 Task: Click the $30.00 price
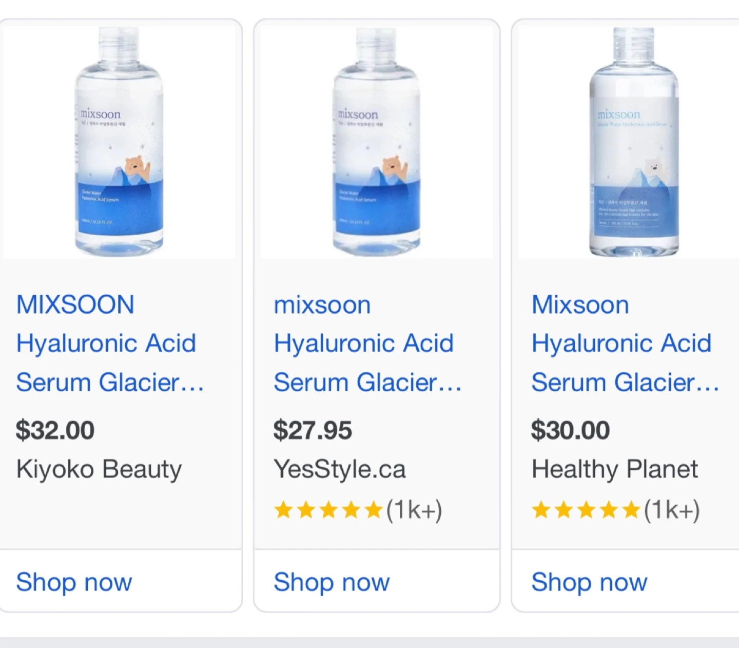tap(570, 430)
